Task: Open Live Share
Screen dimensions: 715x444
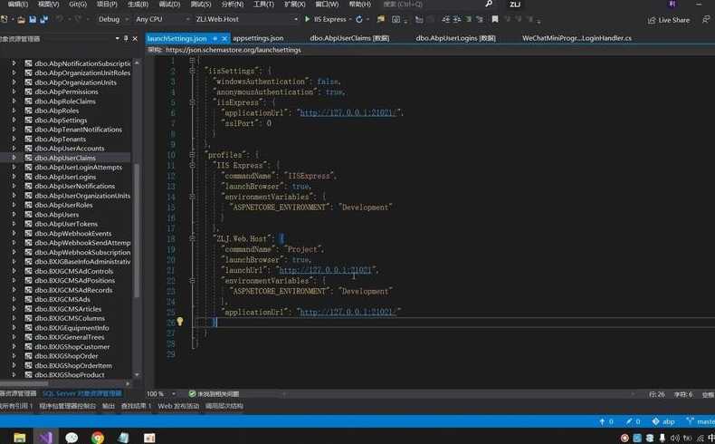Action: (669, 20)
